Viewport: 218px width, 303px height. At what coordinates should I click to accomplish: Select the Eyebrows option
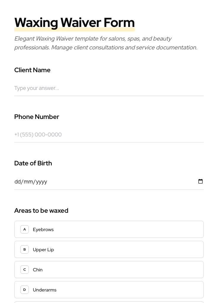pyautogui.click(x=109, y=229)
